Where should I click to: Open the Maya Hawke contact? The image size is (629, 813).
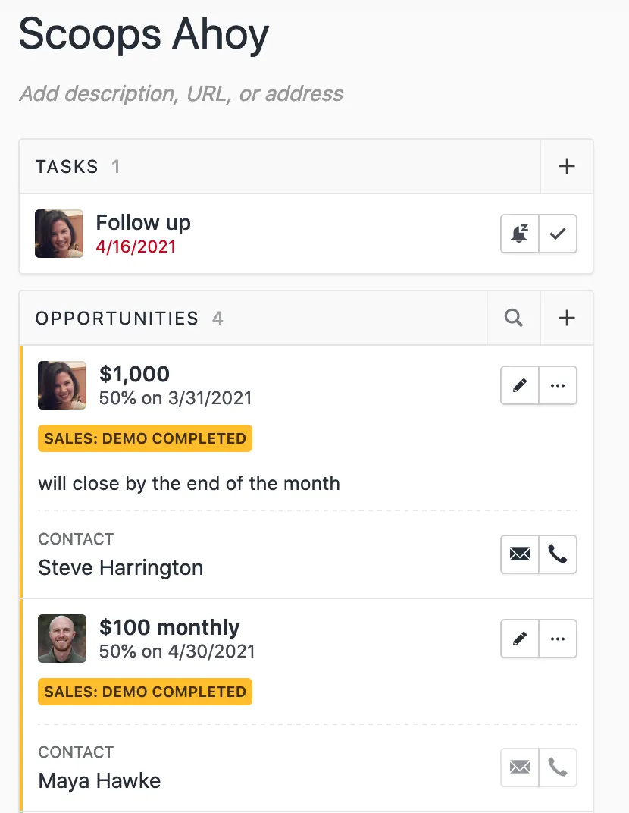99,780
